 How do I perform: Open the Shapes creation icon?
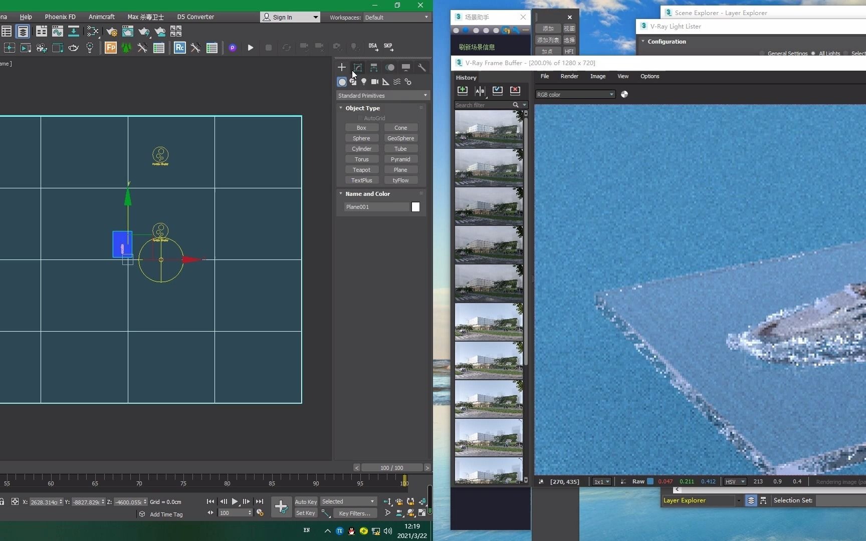[353, 82]
